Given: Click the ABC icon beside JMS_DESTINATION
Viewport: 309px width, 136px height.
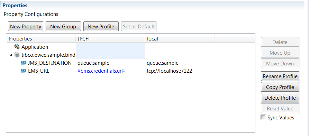Looking at the screenshot, I should (24, 63).
